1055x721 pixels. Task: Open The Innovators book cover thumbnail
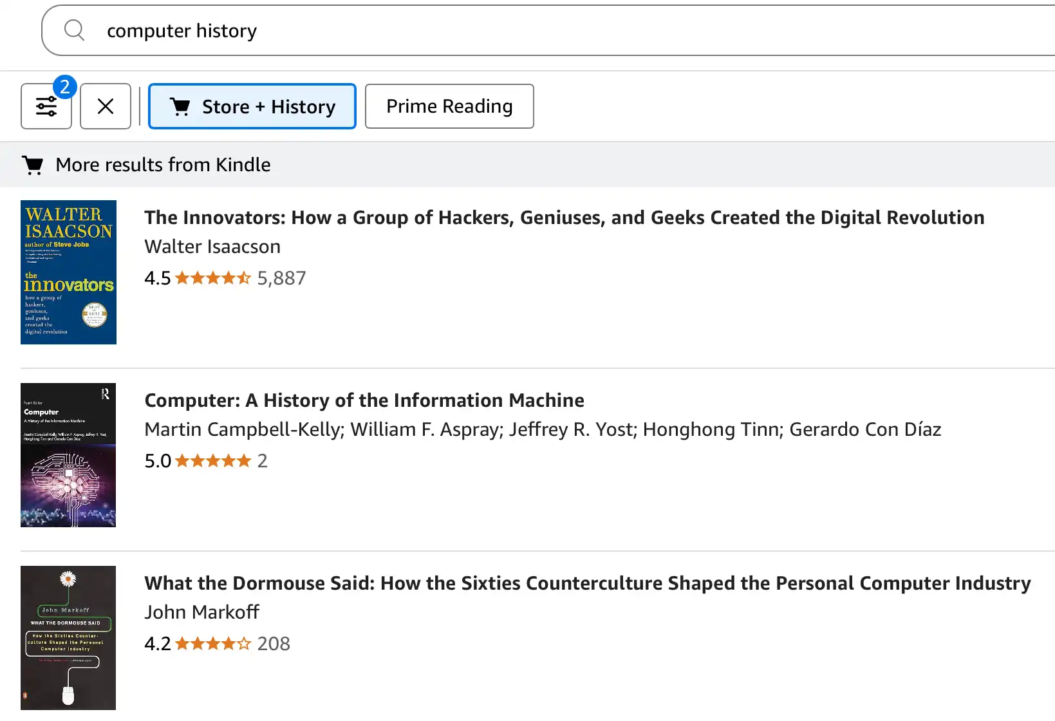[x=68, y=272]
